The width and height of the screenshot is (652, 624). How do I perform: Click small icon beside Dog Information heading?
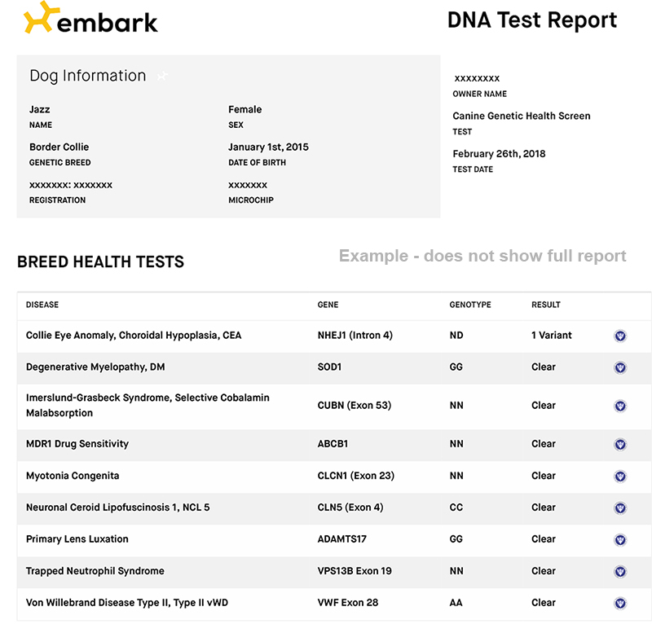[163, 77]
